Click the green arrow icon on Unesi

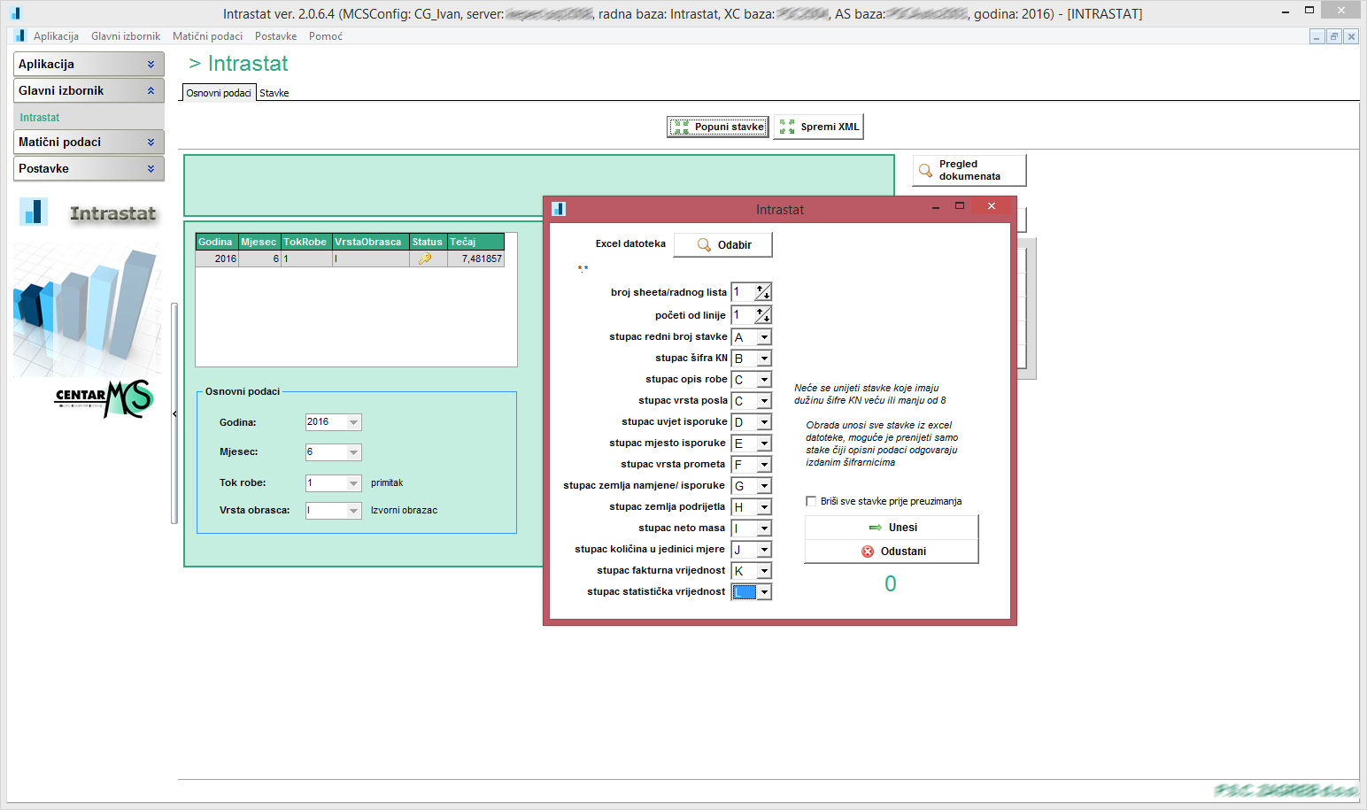(x=876, y=528)
